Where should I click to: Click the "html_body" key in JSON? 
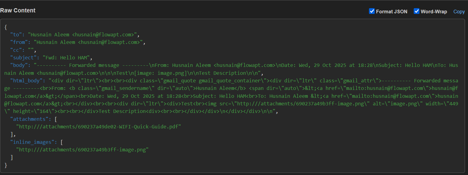tap(25, 81)
